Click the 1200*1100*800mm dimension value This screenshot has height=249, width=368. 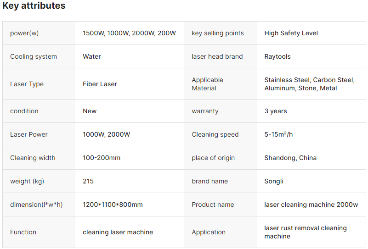[x=113, y=205]
